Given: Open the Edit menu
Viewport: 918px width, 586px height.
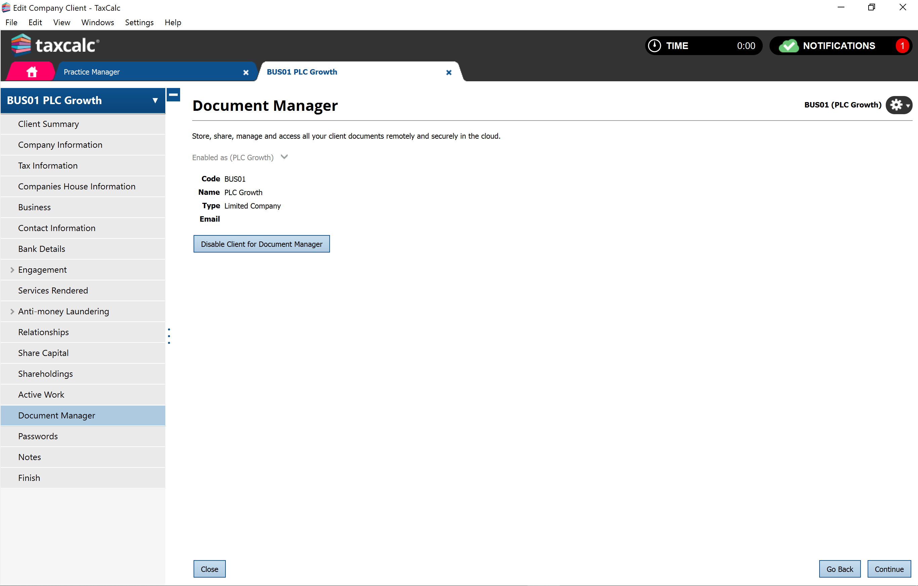Looking at the screenshot, I should 35,22.
